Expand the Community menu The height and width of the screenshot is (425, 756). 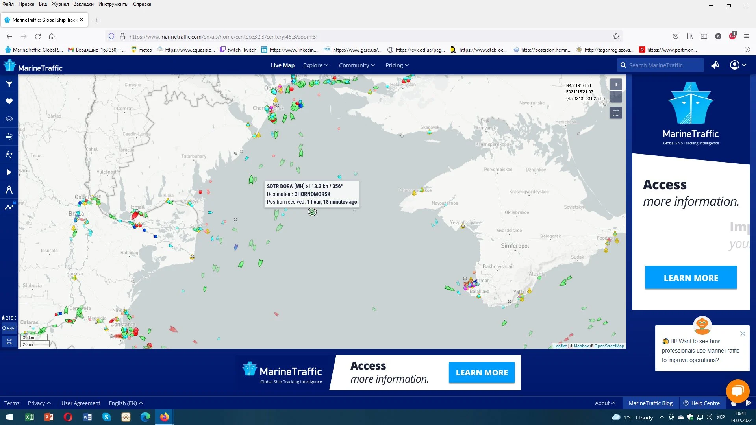[357, 65]
